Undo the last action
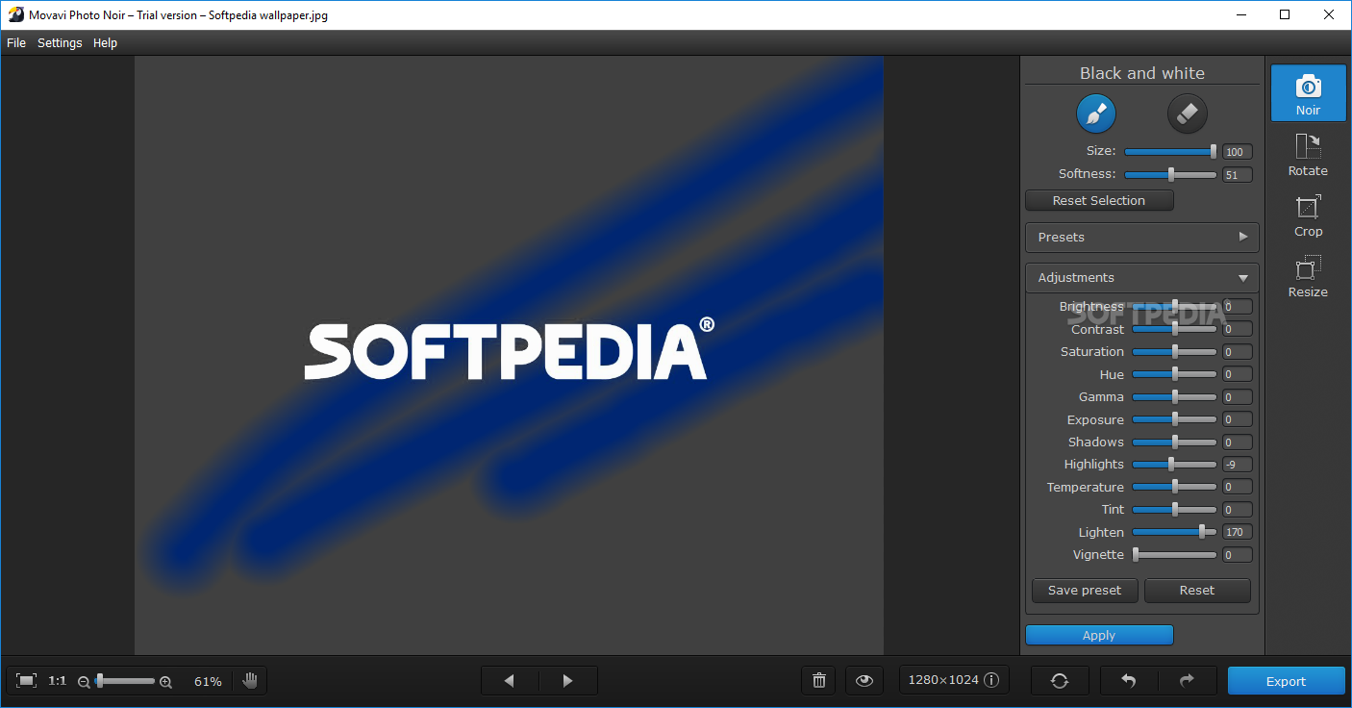1352x708 pixels. [1129, 681]
